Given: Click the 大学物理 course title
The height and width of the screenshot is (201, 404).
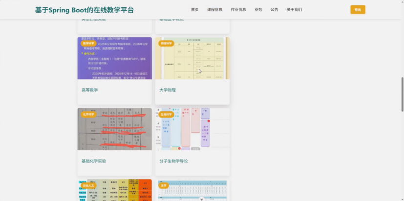Looking at the screenshot, I should point(168,90).
